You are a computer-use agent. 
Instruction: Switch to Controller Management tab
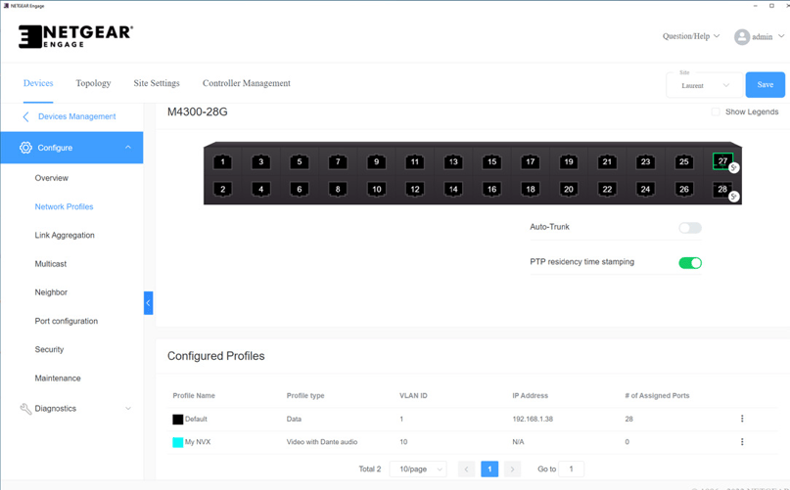(247, 83)
